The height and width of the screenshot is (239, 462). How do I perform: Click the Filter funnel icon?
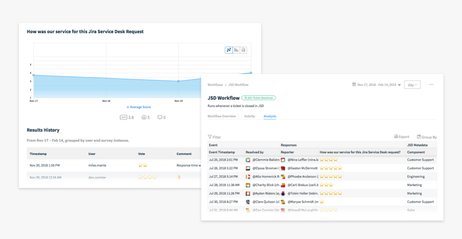point(210,137)
